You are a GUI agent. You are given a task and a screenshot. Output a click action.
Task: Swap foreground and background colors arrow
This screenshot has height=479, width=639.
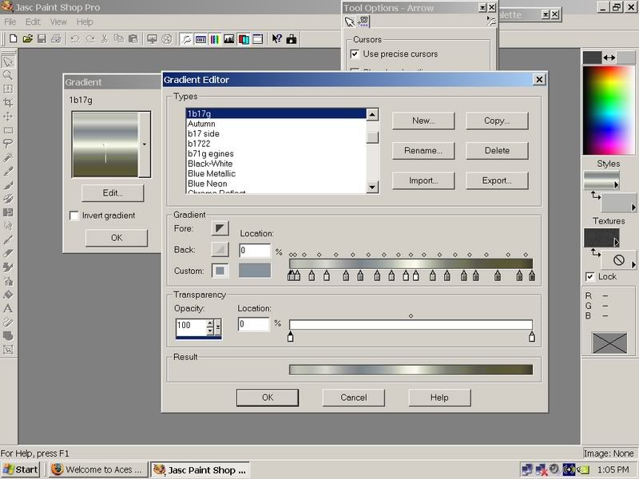pos(609,57)
